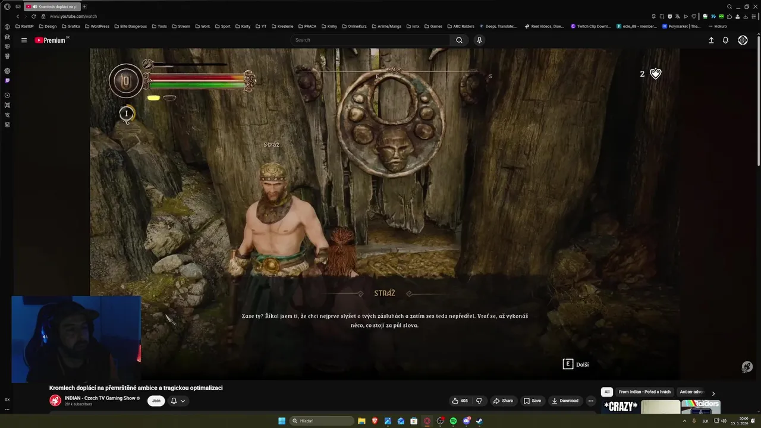The height and width of the screenshot is (428, 761).
Task: Select the 'Action-adventure' filter chip
Action: (x=691, y=392)
